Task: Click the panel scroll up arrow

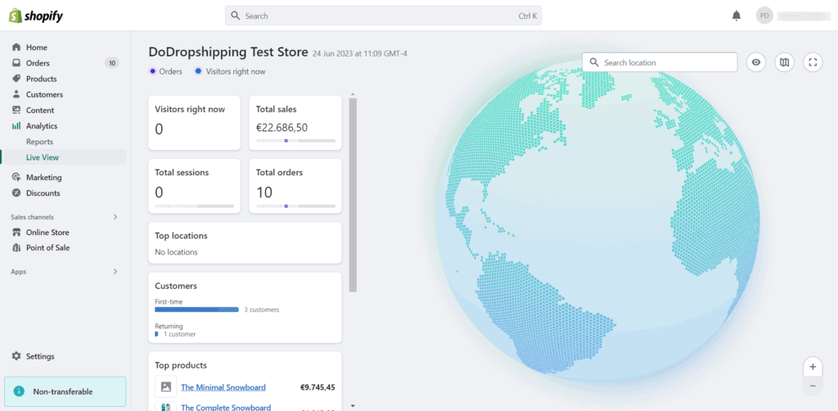Action: pos(352,95)
